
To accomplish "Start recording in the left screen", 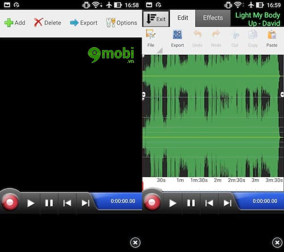I will pos(10,203).
